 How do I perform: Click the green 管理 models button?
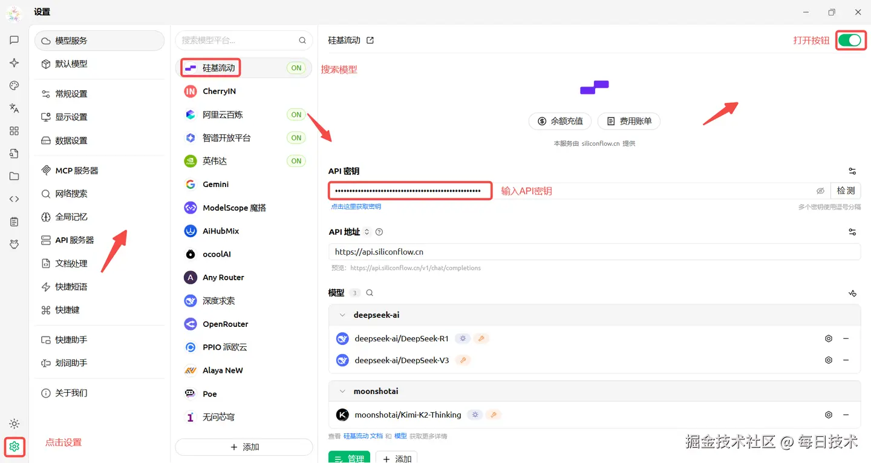(349, 457)
